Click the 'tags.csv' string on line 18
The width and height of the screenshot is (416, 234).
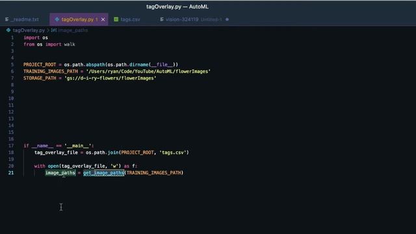point(173,153)
